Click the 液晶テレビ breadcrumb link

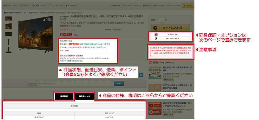click(x=33, y=13)
